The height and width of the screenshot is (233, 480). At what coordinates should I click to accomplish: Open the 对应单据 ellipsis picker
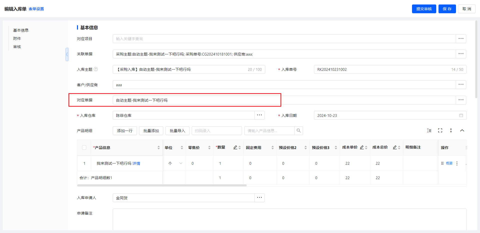pos(461,100)
